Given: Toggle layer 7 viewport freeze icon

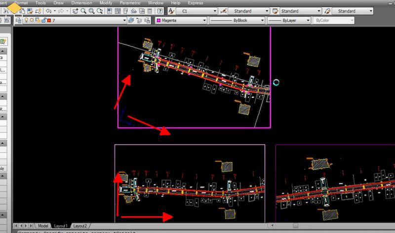Looking at the screenshot, I should pos(38,20).
